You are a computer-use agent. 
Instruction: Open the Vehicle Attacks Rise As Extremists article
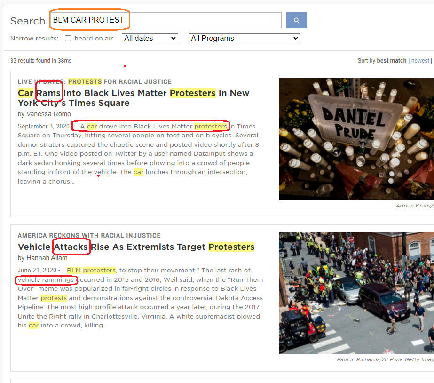click(x=136, y=247)
